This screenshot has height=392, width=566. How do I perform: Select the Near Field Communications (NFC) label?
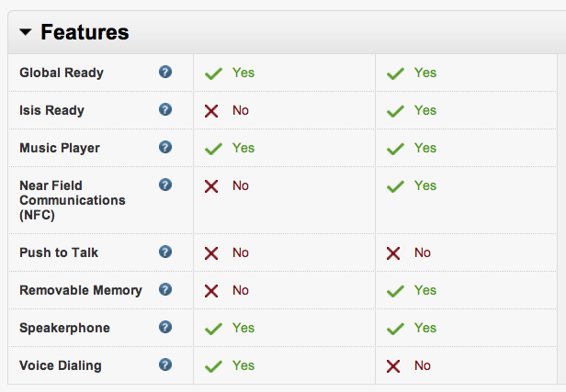72,199
